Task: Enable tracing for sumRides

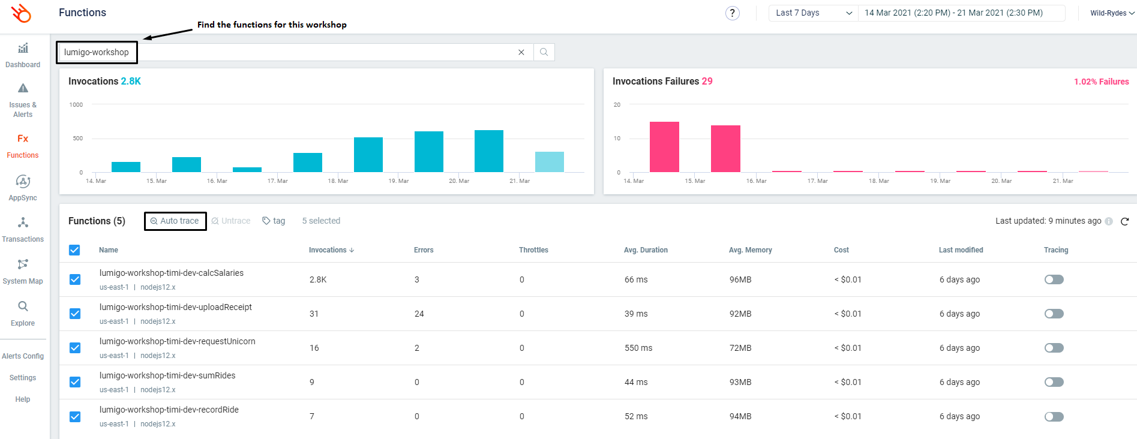Action: pos(1054,382)
